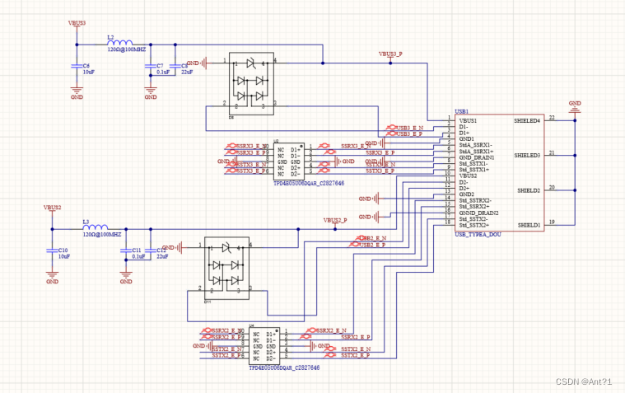Select the USB1 connector body
The width and height of the screenshot is (625, 393).
coord(500,173)
